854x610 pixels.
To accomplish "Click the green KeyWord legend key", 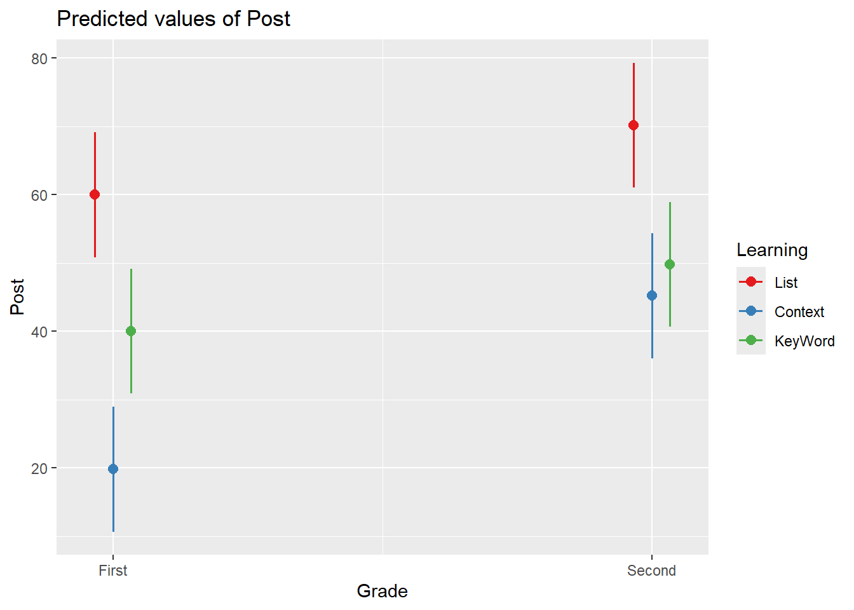I will pos(751,340).
